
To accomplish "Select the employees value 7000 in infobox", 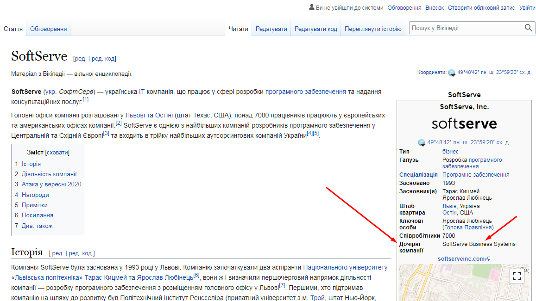I will pyautogui.click(x=448, y=236).
